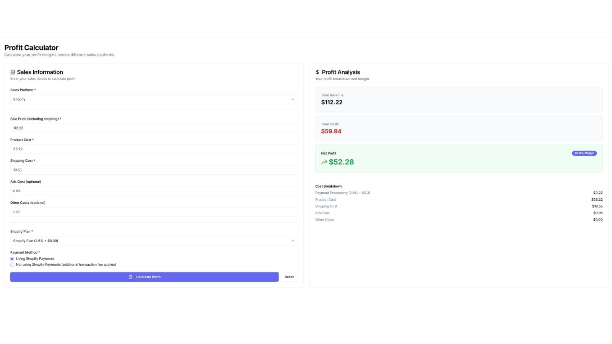The width and height of the screenshot is (612, 344).
Task: Click the chevron arrow of Shopify Plan selector
Action: 293,241
